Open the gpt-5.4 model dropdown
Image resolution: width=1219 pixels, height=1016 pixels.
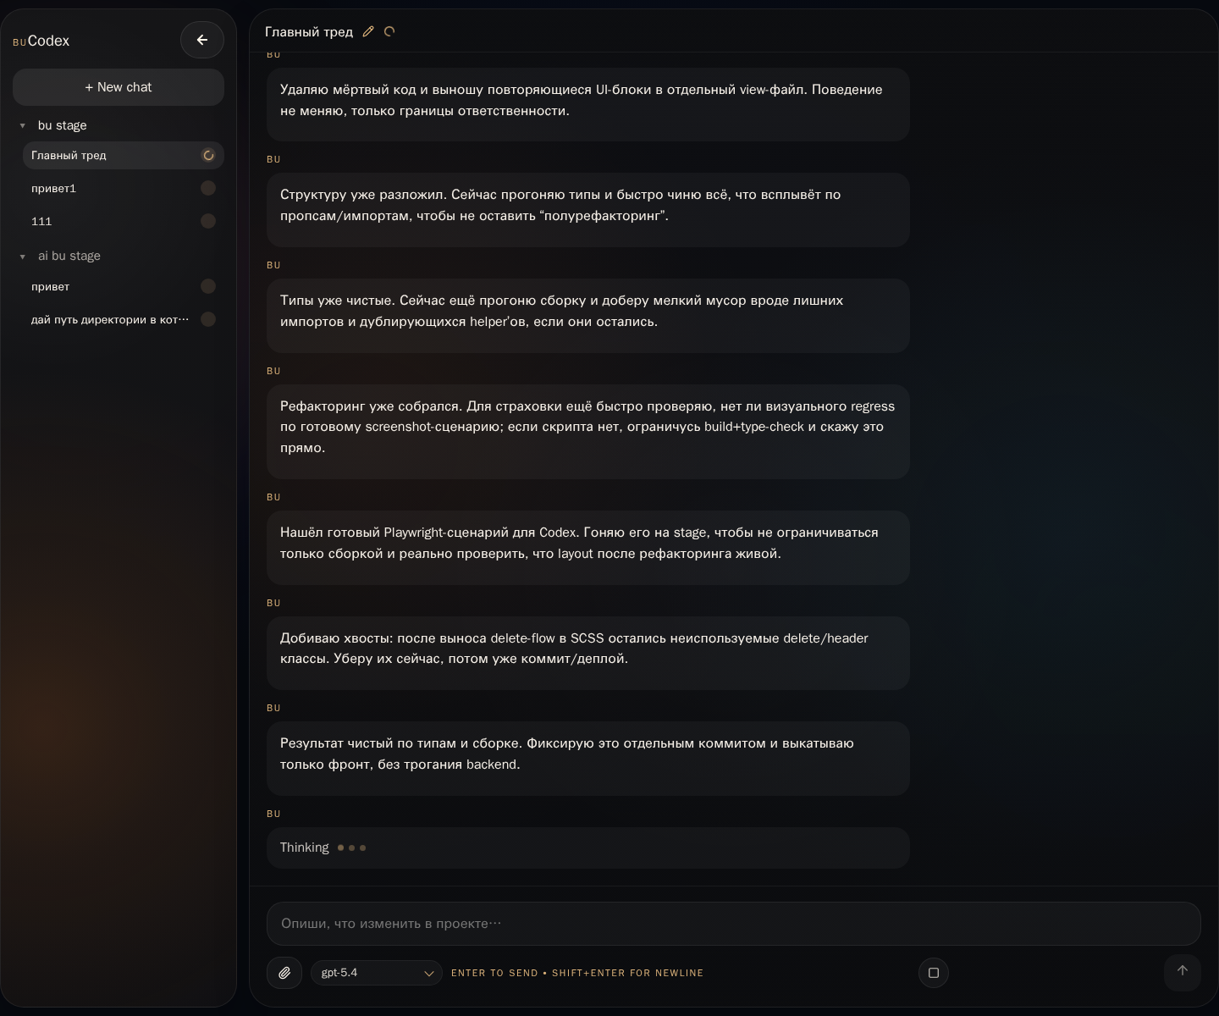click(376, 973)
